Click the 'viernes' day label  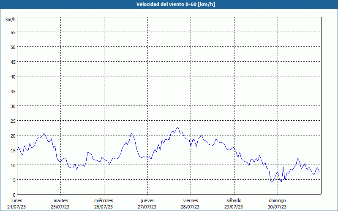tap(191, 200)
